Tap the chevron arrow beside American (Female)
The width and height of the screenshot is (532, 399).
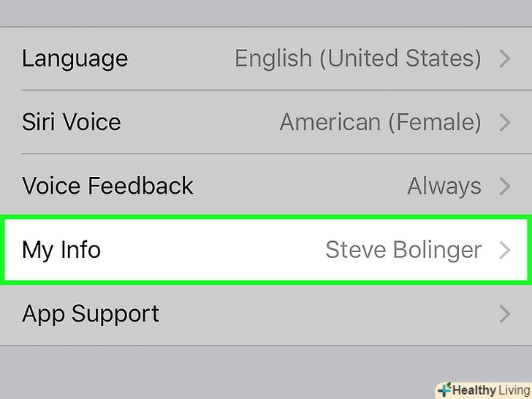click(x=504, y=122)
